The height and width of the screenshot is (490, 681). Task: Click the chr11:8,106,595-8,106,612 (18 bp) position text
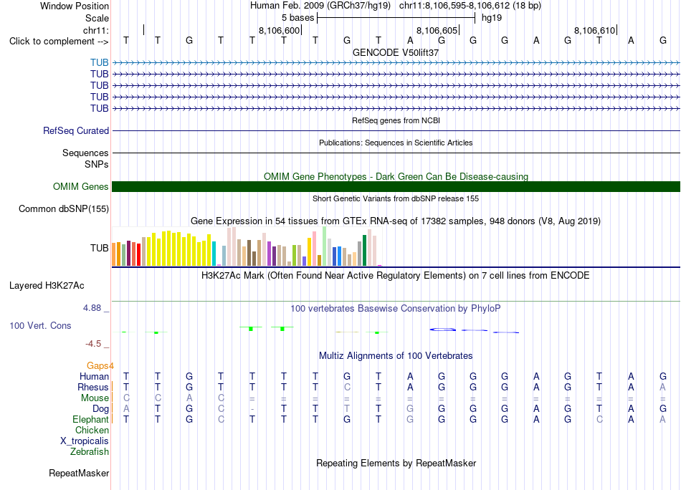470,6
